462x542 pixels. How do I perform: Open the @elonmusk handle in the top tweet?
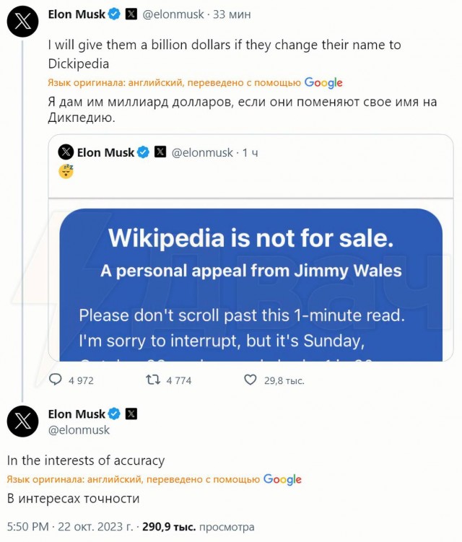174,13
